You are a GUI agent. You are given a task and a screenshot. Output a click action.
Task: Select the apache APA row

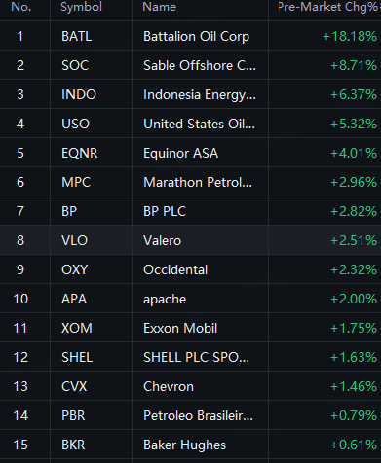[190, 299]
